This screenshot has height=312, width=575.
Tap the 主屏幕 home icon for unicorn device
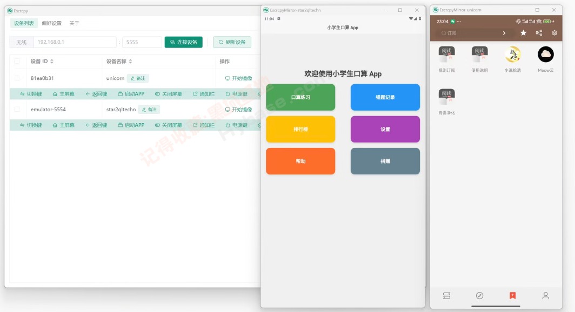[x=54, y=93]
